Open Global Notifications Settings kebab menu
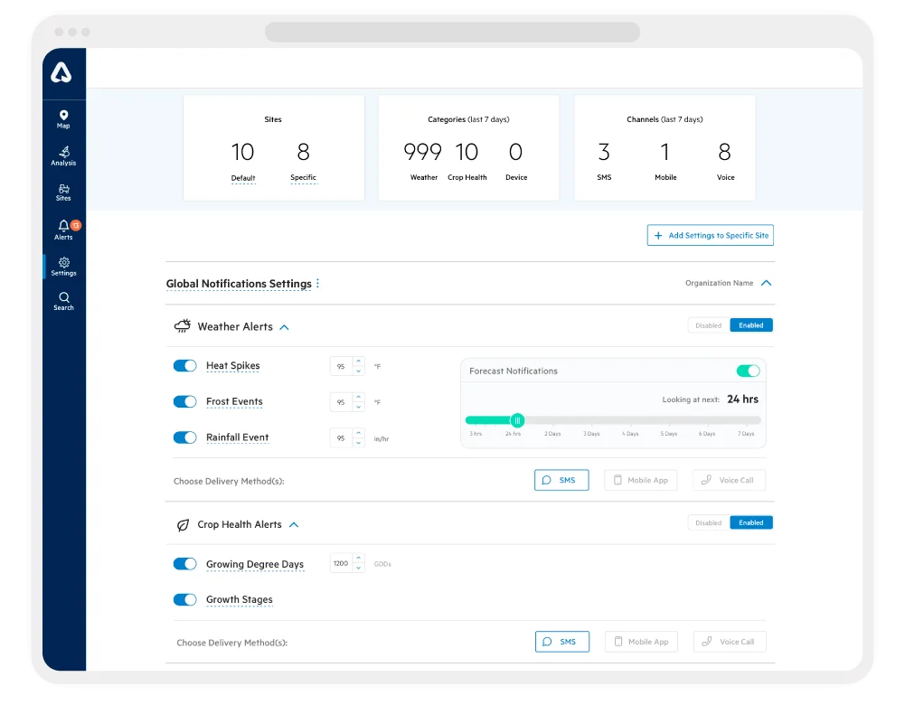The width and height of the screenshot is (905, 705). tap(318, 283)
